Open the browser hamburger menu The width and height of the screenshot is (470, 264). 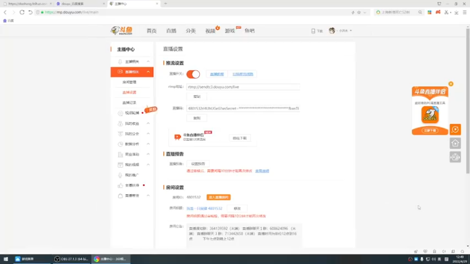(465, 12)
